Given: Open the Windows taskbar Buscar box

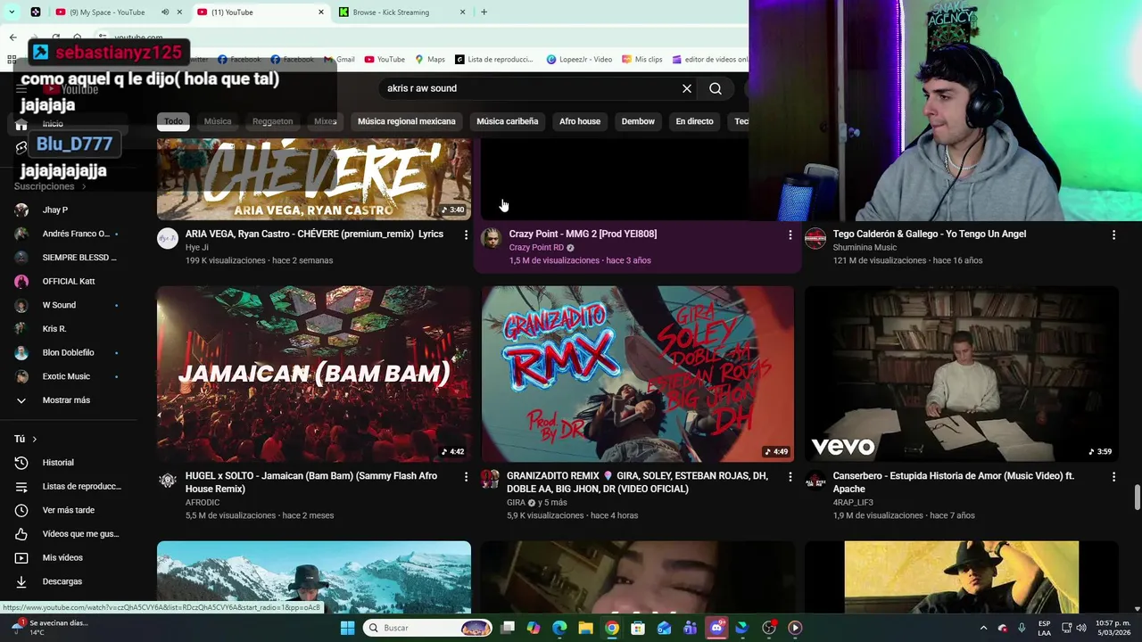Looking at the screenshot, I should point(428,628).
